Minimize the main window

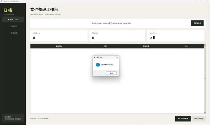[x=196, y=1]
